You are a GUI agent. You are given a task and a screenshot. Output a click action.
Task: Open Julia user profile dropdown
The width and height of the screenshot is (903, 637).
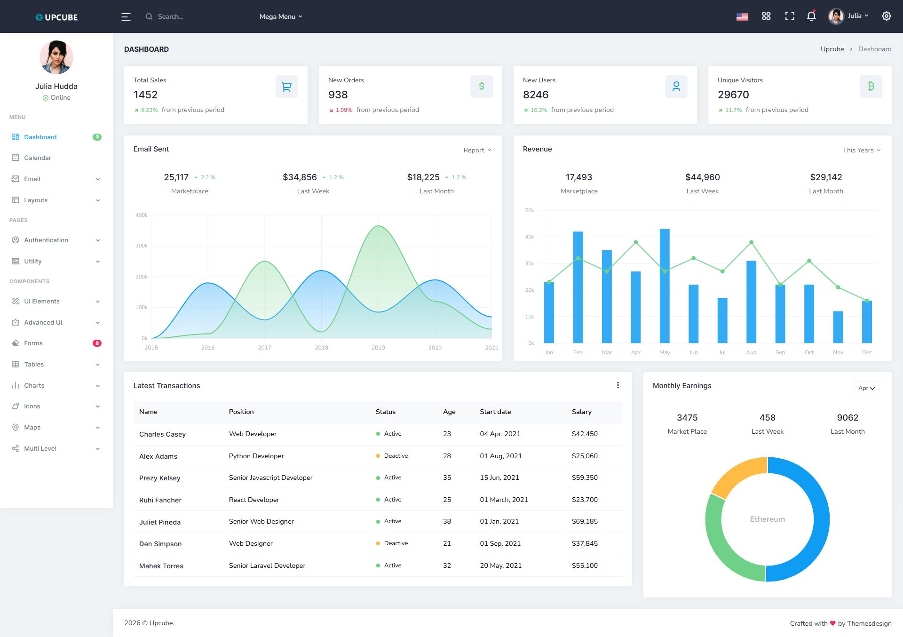coord(848,16)
